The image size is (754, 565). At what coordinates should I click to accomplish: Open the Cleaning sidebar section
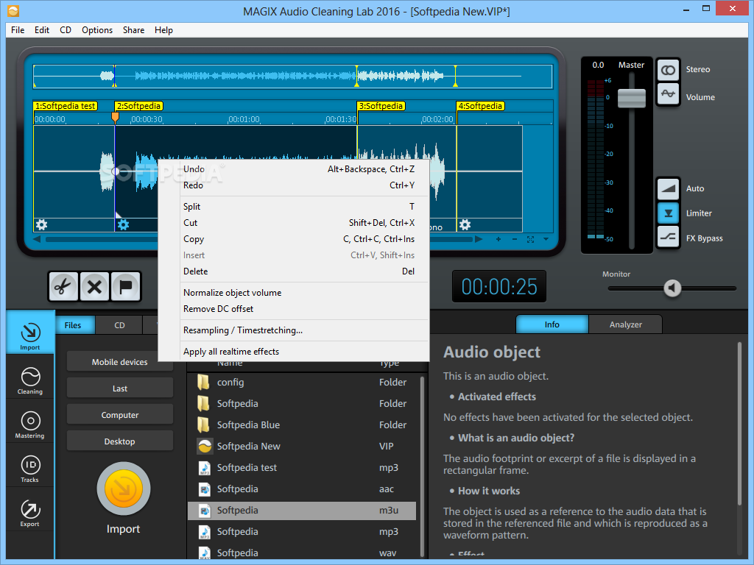tap(30, 380)
